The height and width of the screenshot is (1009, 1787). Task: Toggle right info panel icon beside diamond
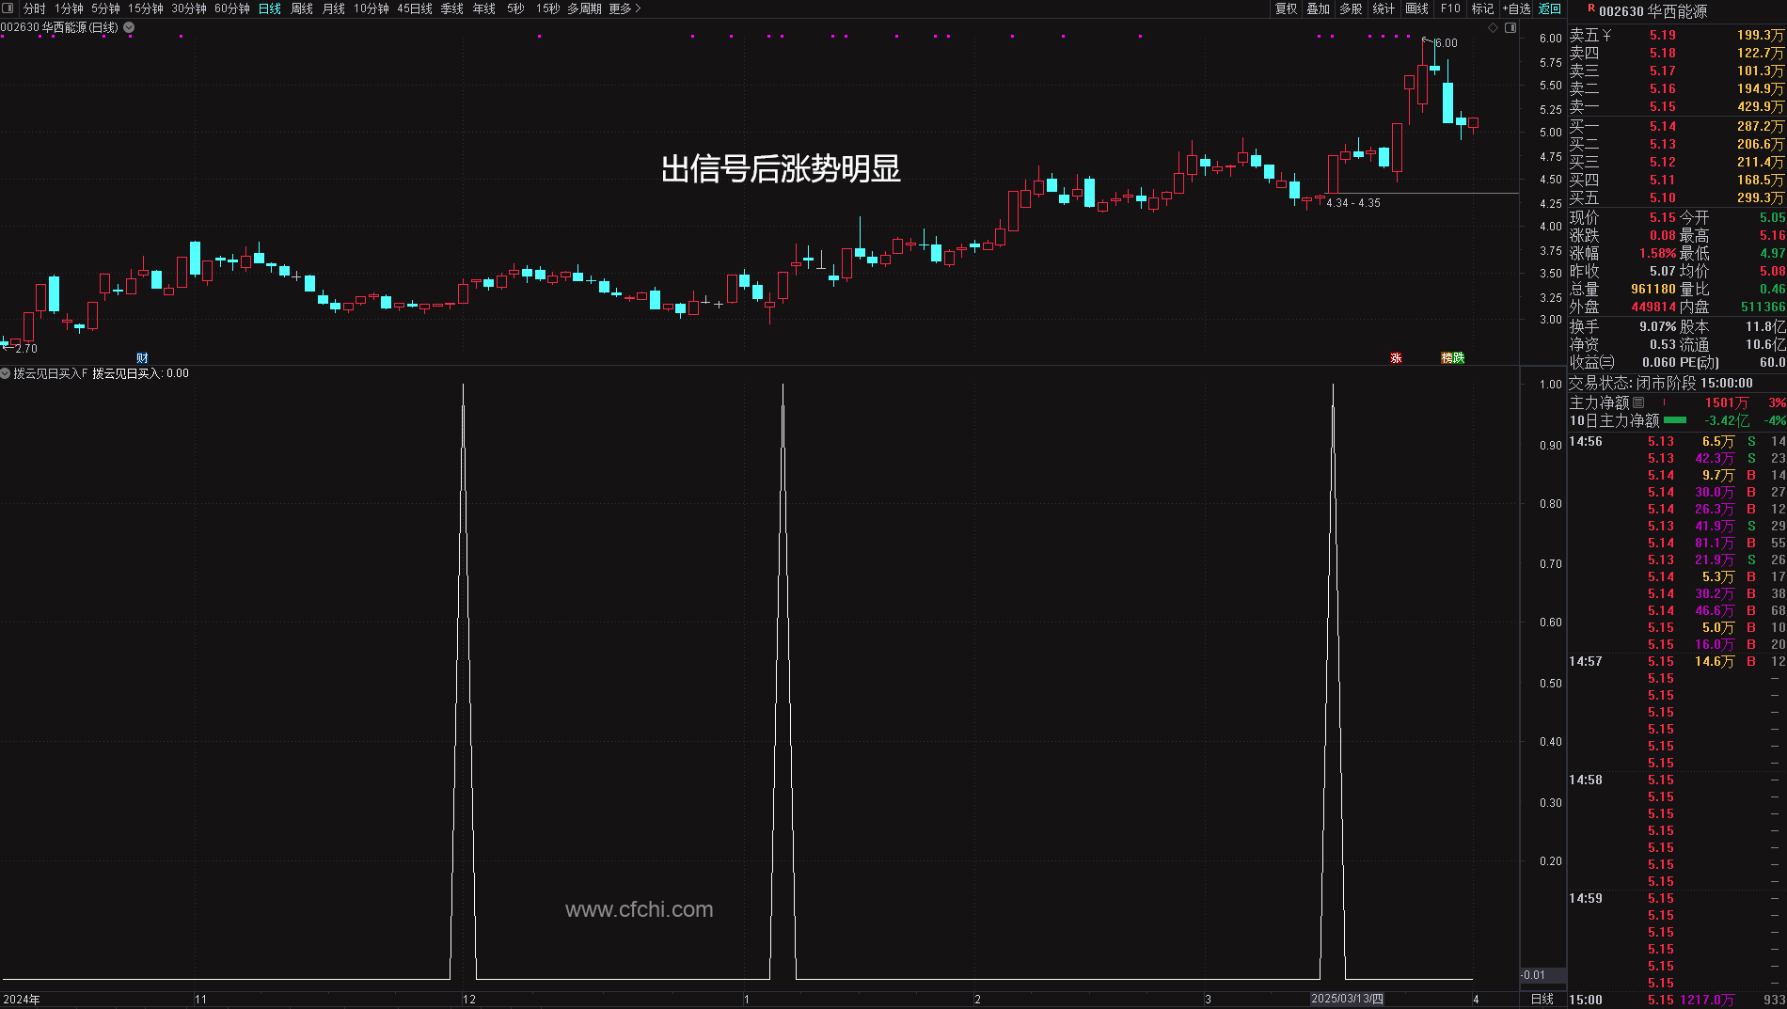[1510, 28]
